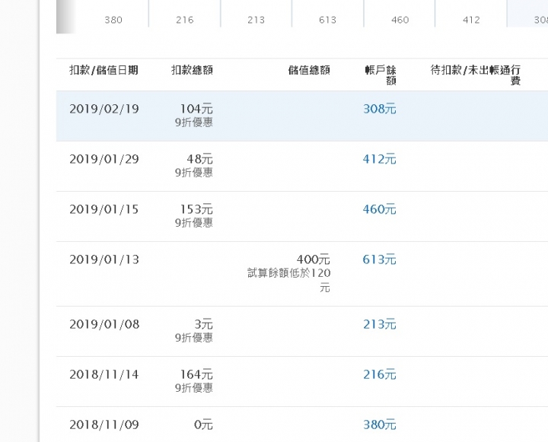This screenshot has width=548, height=442.
Task: Select the 400元 top-up amount
Action: 314,259
